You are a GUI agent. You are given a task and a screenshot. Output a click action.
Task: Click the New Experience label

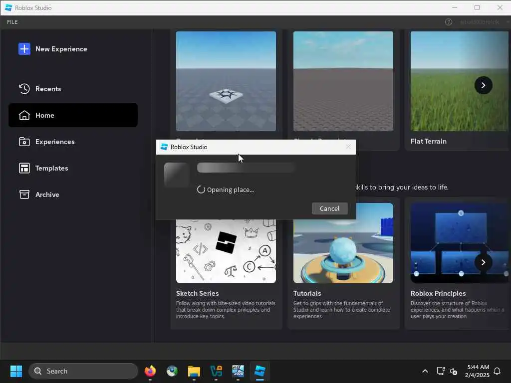[x=61, y=49]
